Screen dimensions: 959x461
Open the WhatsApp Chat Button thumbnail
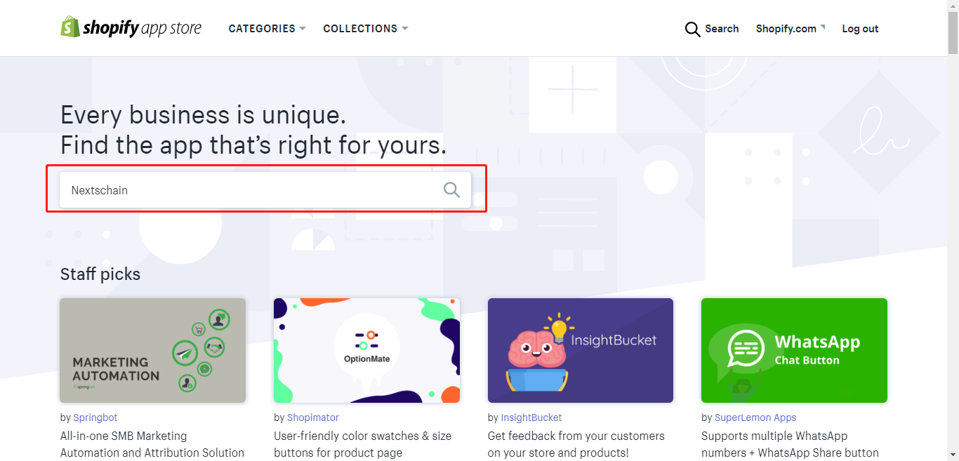click(794, 350)
